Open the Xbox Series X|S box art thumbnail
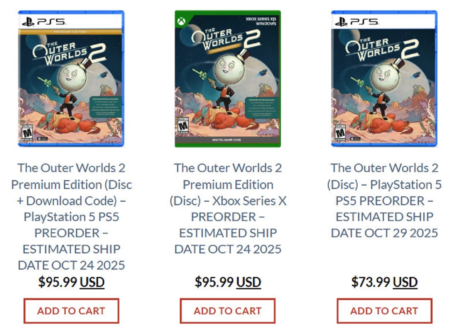 tap(228, 79)
